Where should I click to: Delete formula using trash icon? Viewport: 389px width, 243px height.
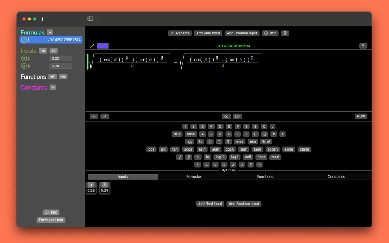coord(285,33)
